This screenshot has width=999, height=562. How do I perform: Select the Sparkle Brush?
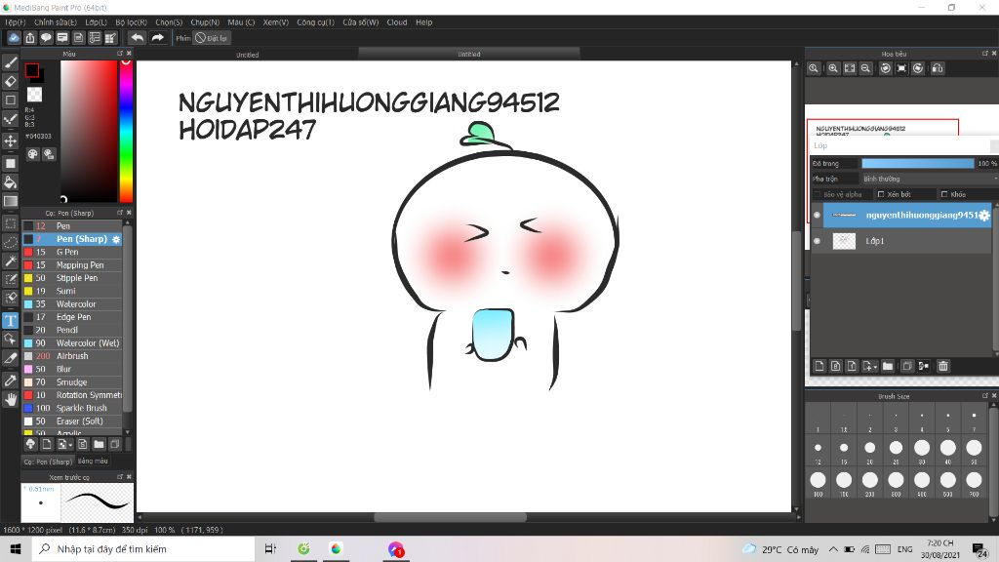point(72,408)
